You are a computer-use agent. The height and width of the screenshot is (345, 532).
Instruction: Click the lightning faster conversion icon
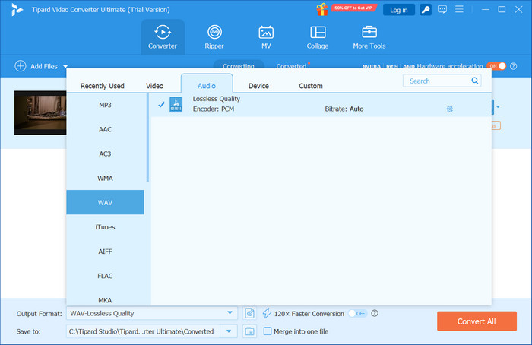[x=267, y=313]
